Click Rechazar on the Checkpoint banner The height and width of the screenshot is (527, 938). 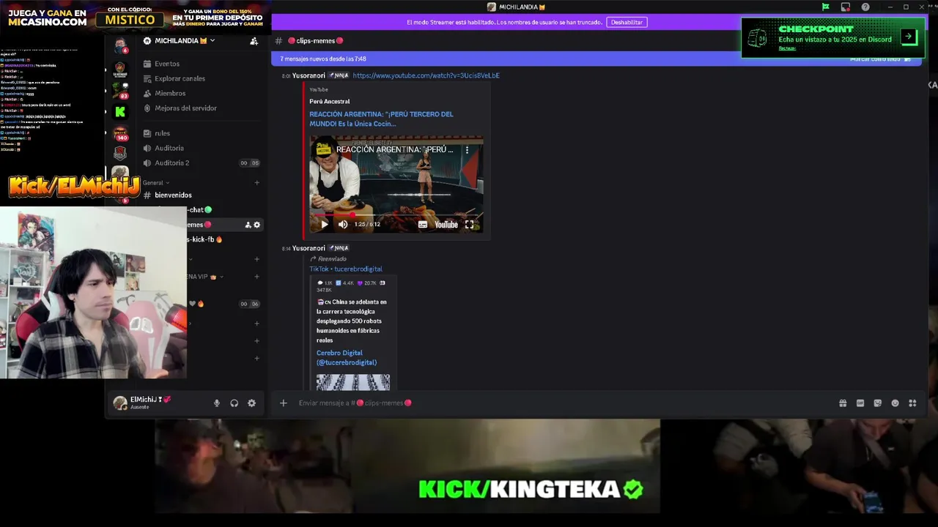pyautogui.click(x=787, y=48)
